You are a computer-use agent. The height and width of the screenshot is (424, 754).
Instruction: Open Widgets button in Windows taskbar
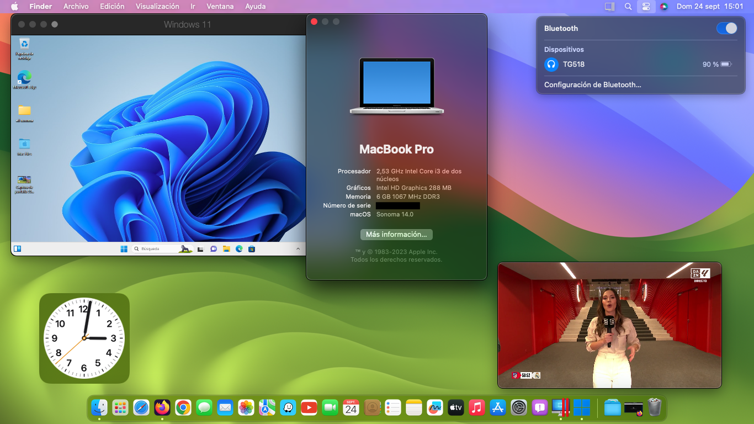click(x=17, y=249)
